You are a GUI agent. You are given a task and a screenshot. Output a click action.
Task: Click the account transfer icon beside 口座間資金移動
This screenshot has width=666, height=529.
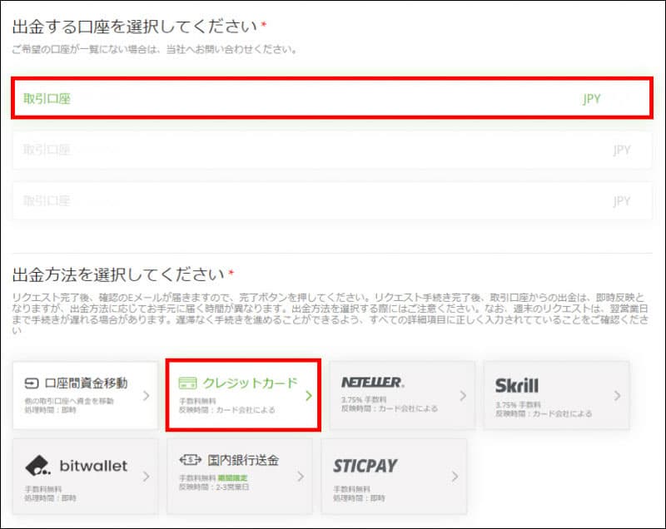[33, 383]
